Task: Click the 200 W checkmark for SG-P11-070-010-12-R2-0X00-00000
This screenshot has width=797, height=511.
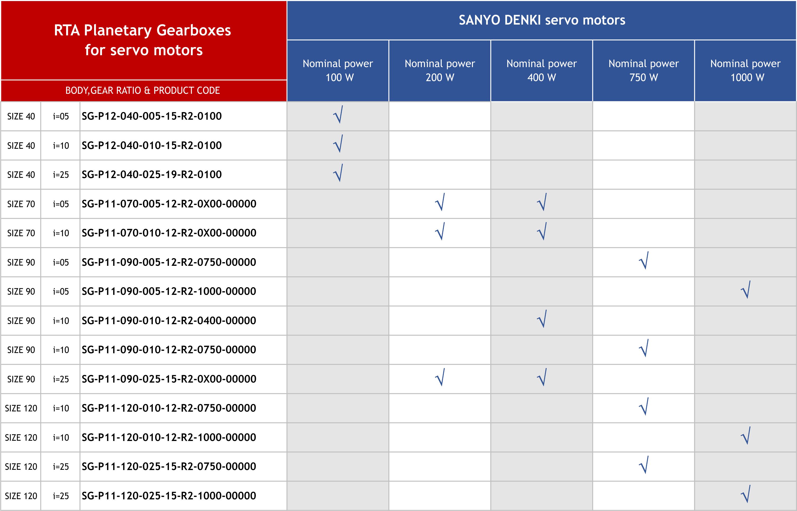Action: pyautogui.click(x=440, y=231)
